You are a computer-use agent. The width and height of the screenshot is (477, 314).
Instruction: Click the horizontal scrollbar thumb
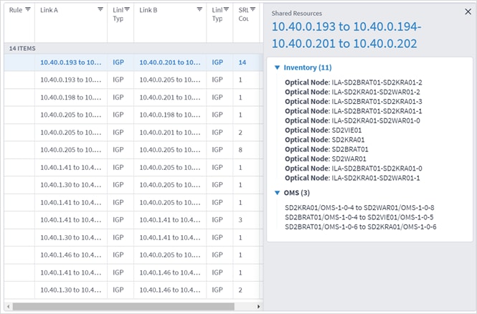pyautogui.click(x=123, y=306)
